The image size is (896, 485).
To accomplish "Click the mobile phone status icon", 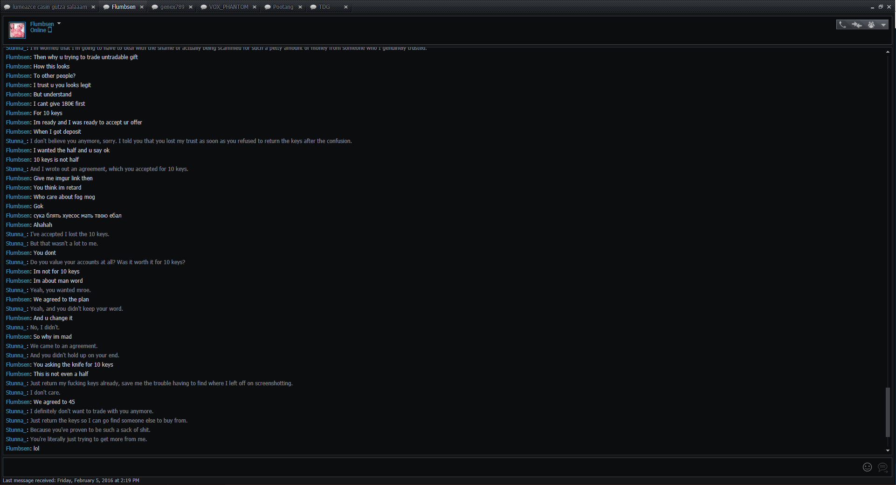I will click(50, 30).
